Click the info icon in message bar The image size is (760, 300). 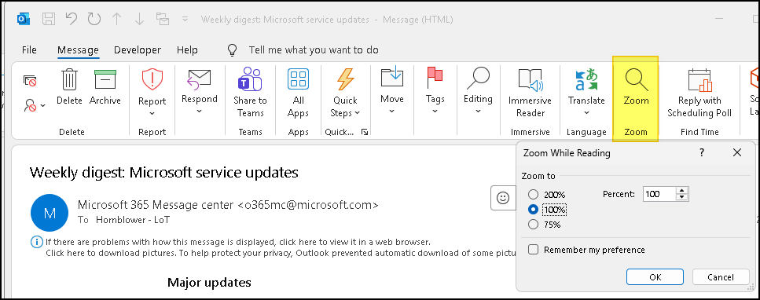click(37, 241)
